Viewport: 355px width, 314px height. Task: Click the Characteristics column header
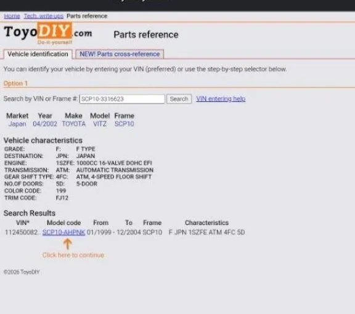(206, 223)
